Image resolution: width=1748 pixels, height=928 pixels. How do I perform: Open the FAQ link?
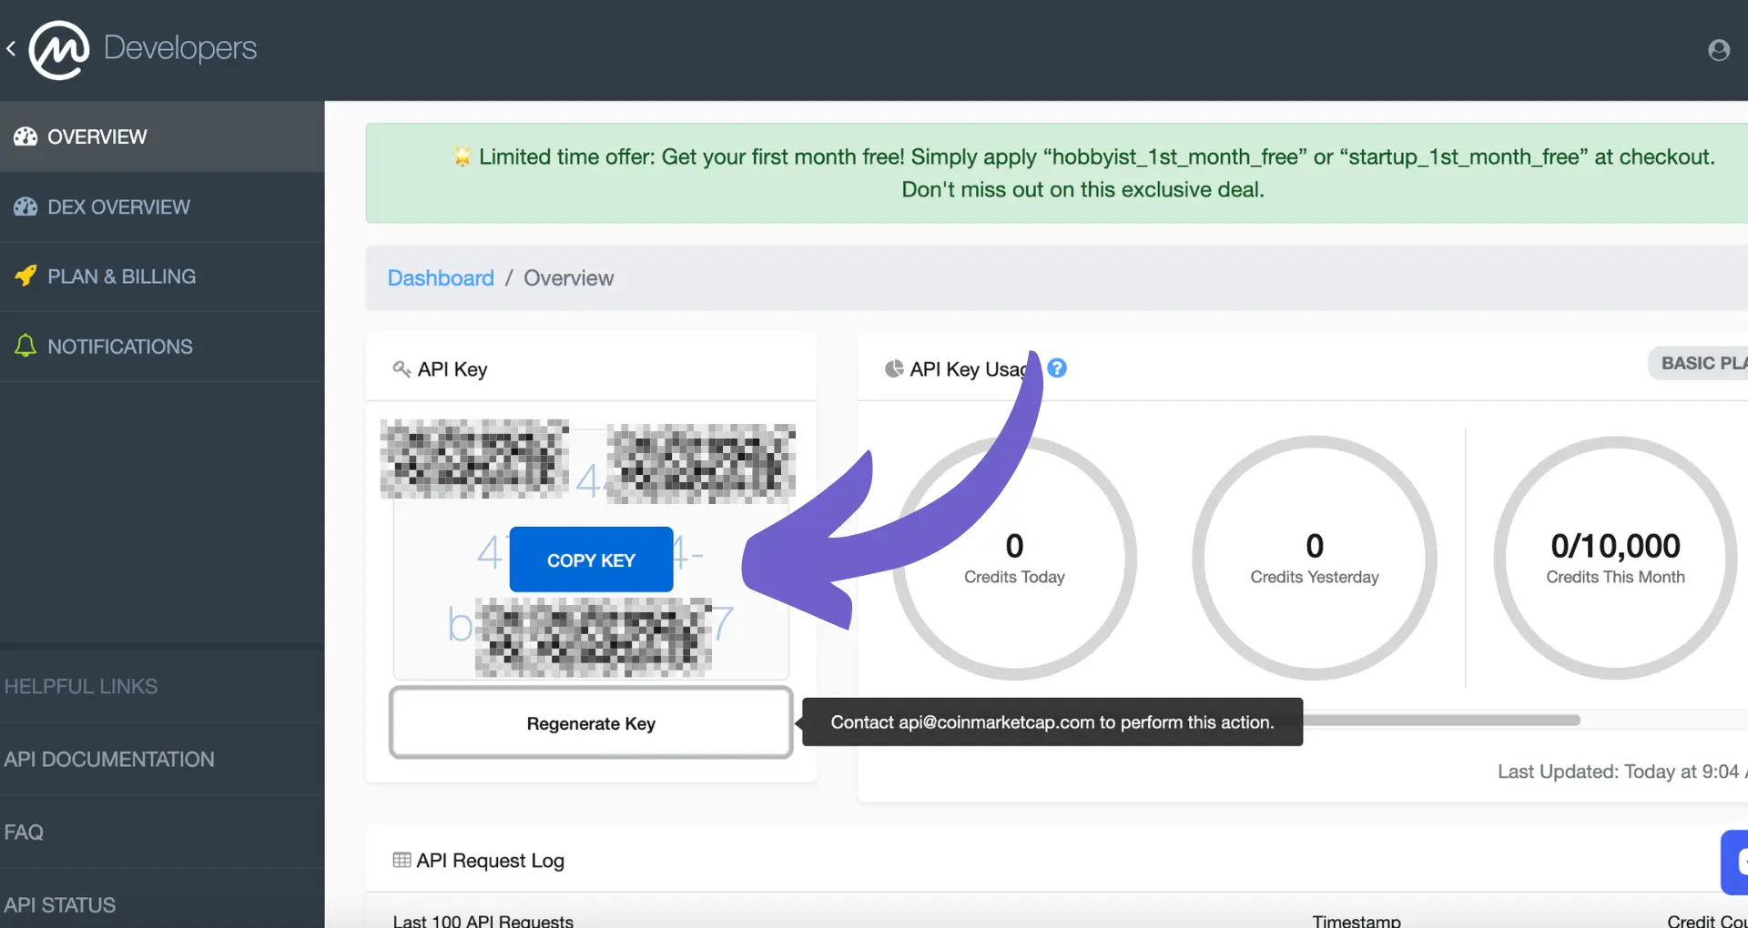click(x=24, y=832)
